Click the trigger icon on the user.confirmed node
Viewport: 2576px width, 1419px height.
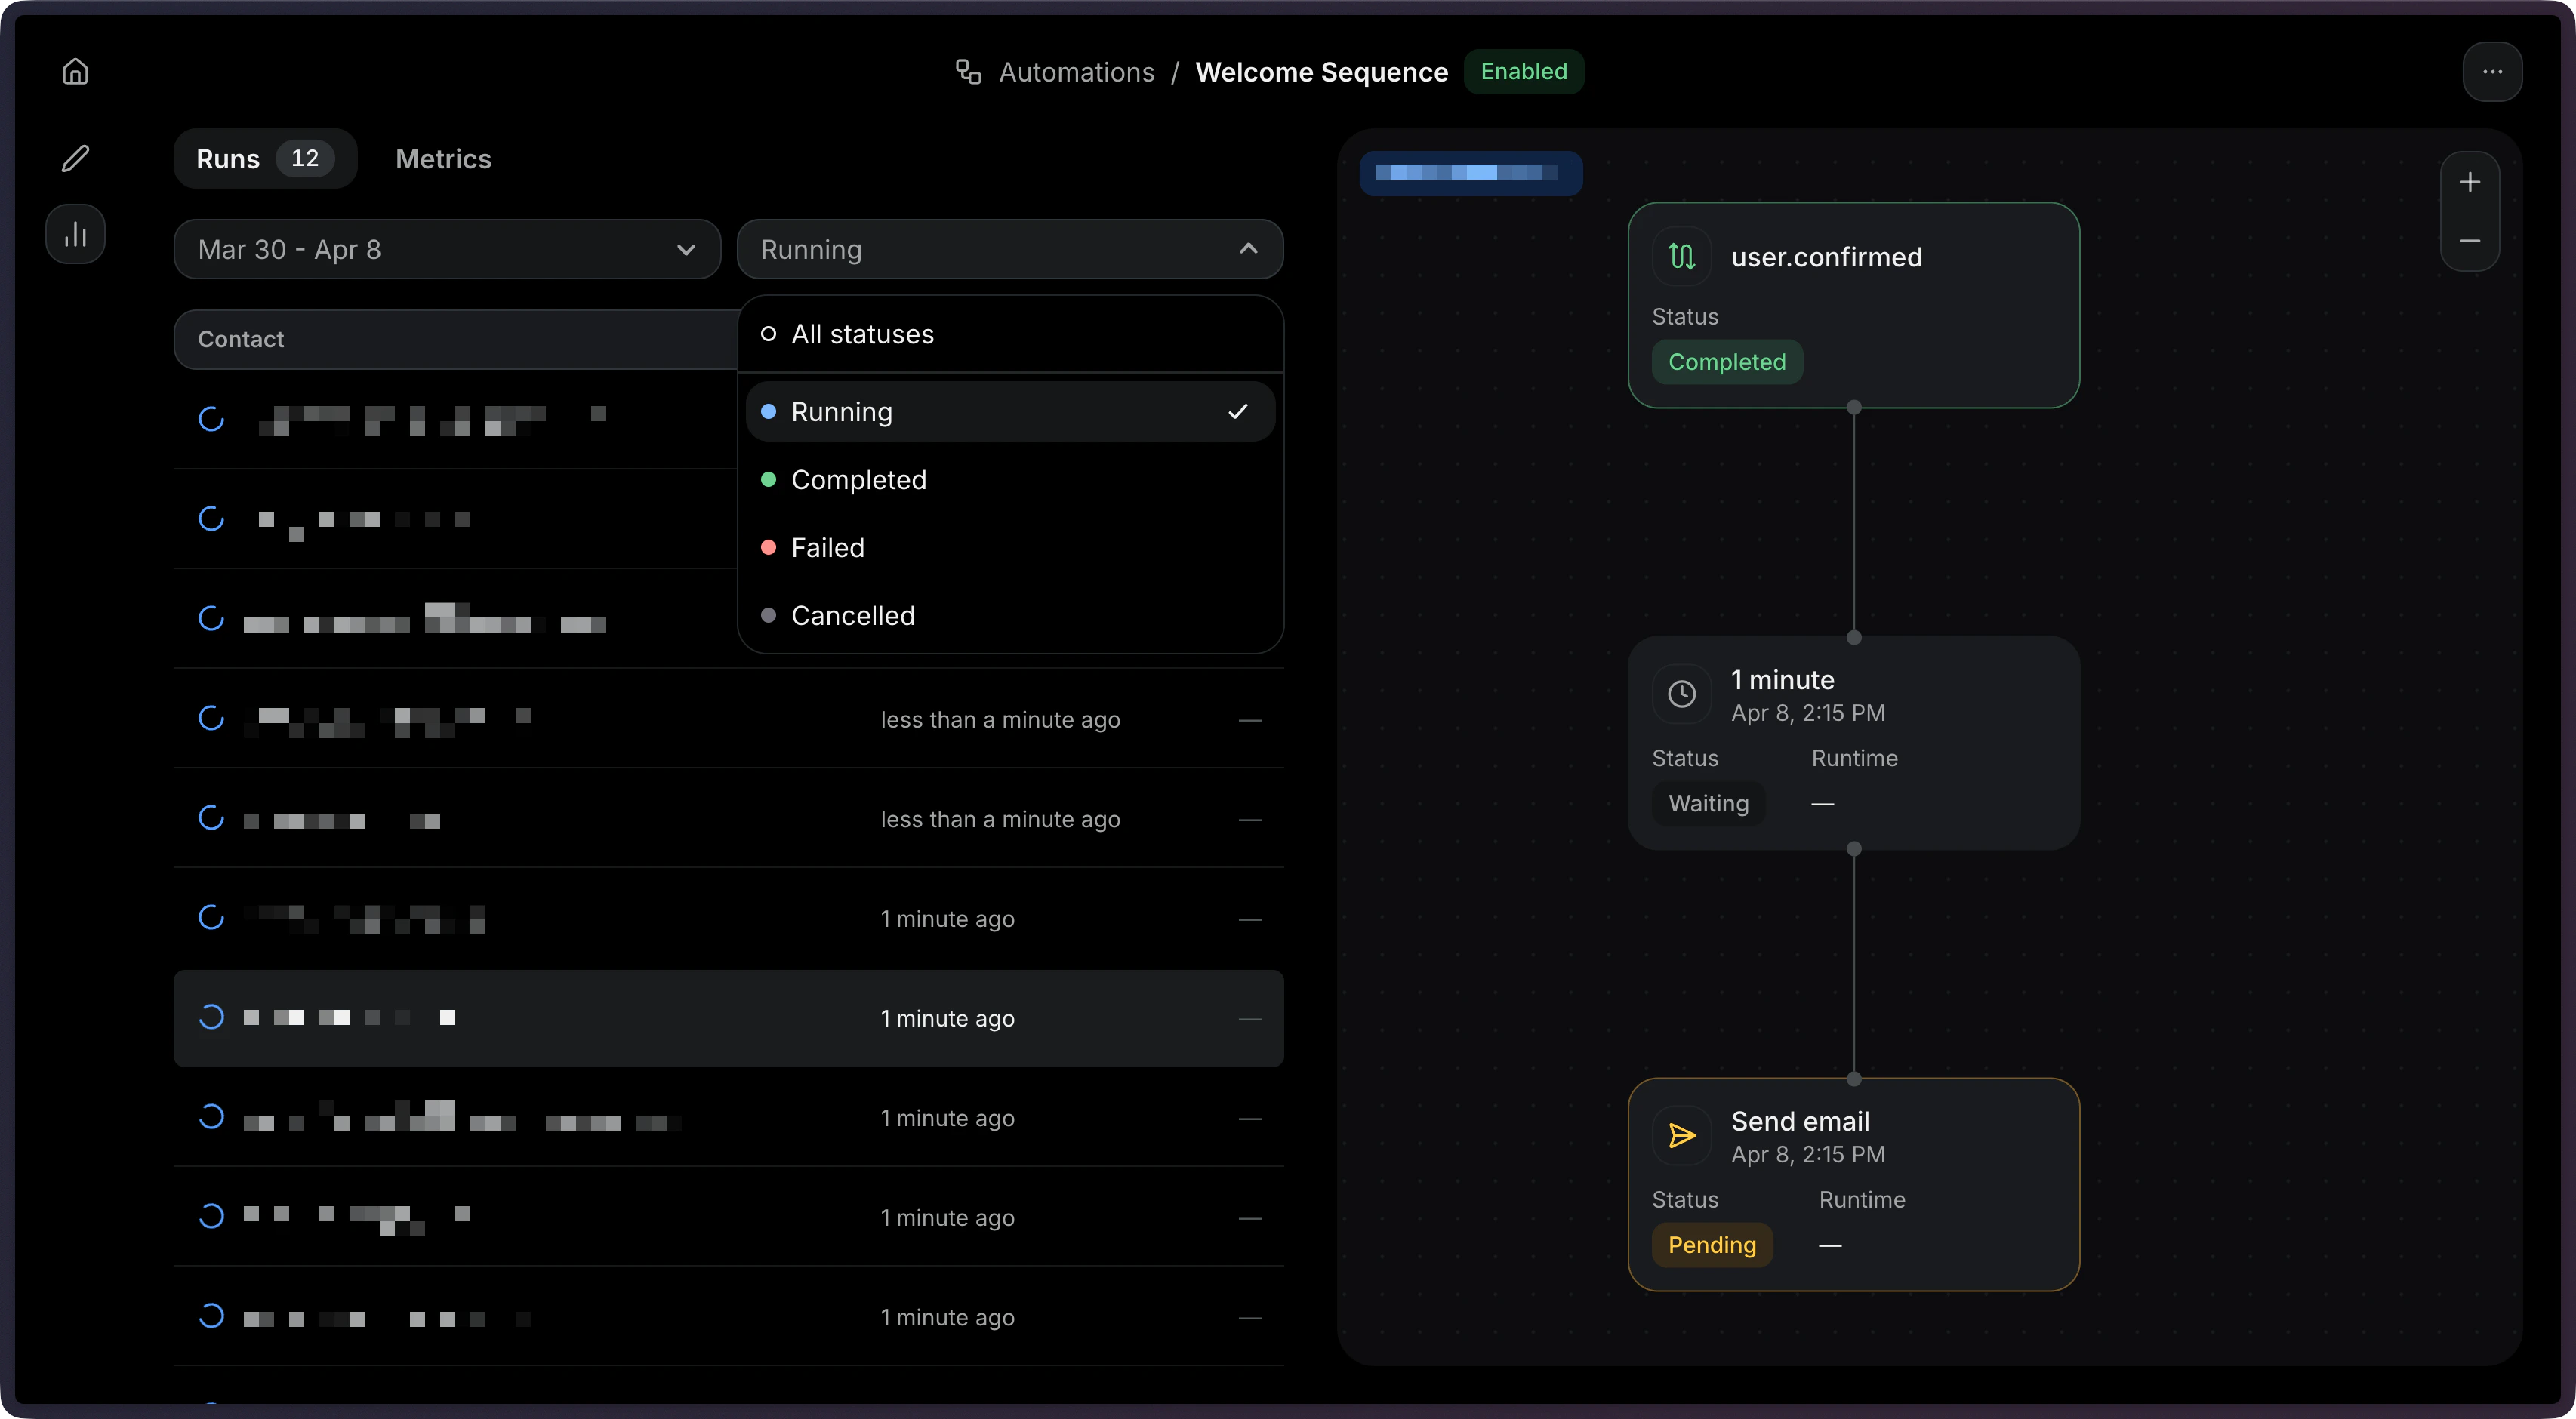tap(1681, 256)
